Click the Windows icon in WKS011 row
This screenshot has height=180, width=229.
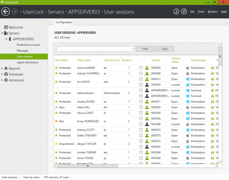pos(188,79)
